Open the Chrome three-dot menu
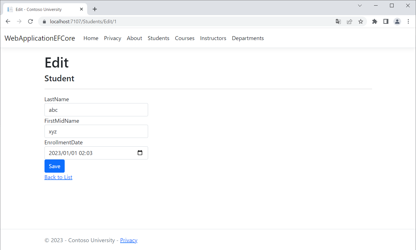416x250 pixels. (x=408, y=22)
